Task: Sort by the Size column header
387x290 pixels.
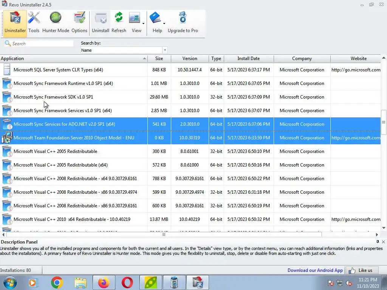Action: pos(159,59)
